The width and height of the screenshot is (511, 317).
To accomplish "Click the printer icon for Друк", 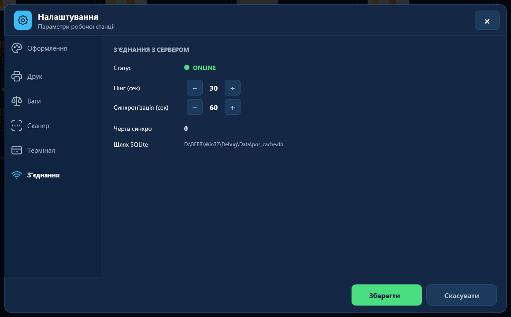I will coord(17,76).
